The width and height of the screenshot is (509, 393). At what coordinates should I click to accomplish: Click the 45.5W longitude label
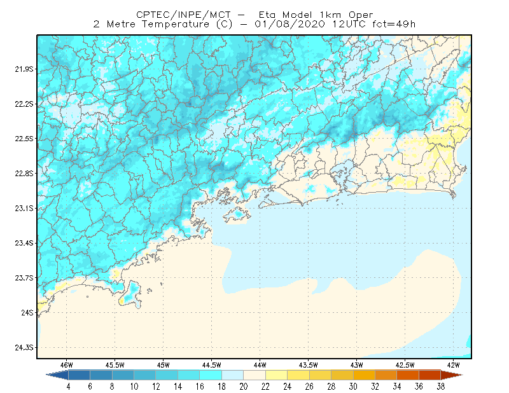[115, 365]
